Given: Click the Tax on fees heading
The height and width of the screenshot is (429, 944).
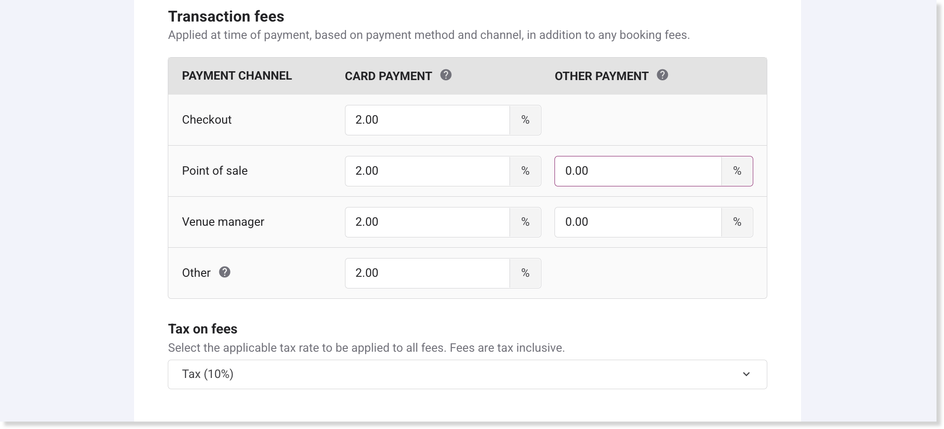Looking at the screenshot, I should click(x=202, y=329).
